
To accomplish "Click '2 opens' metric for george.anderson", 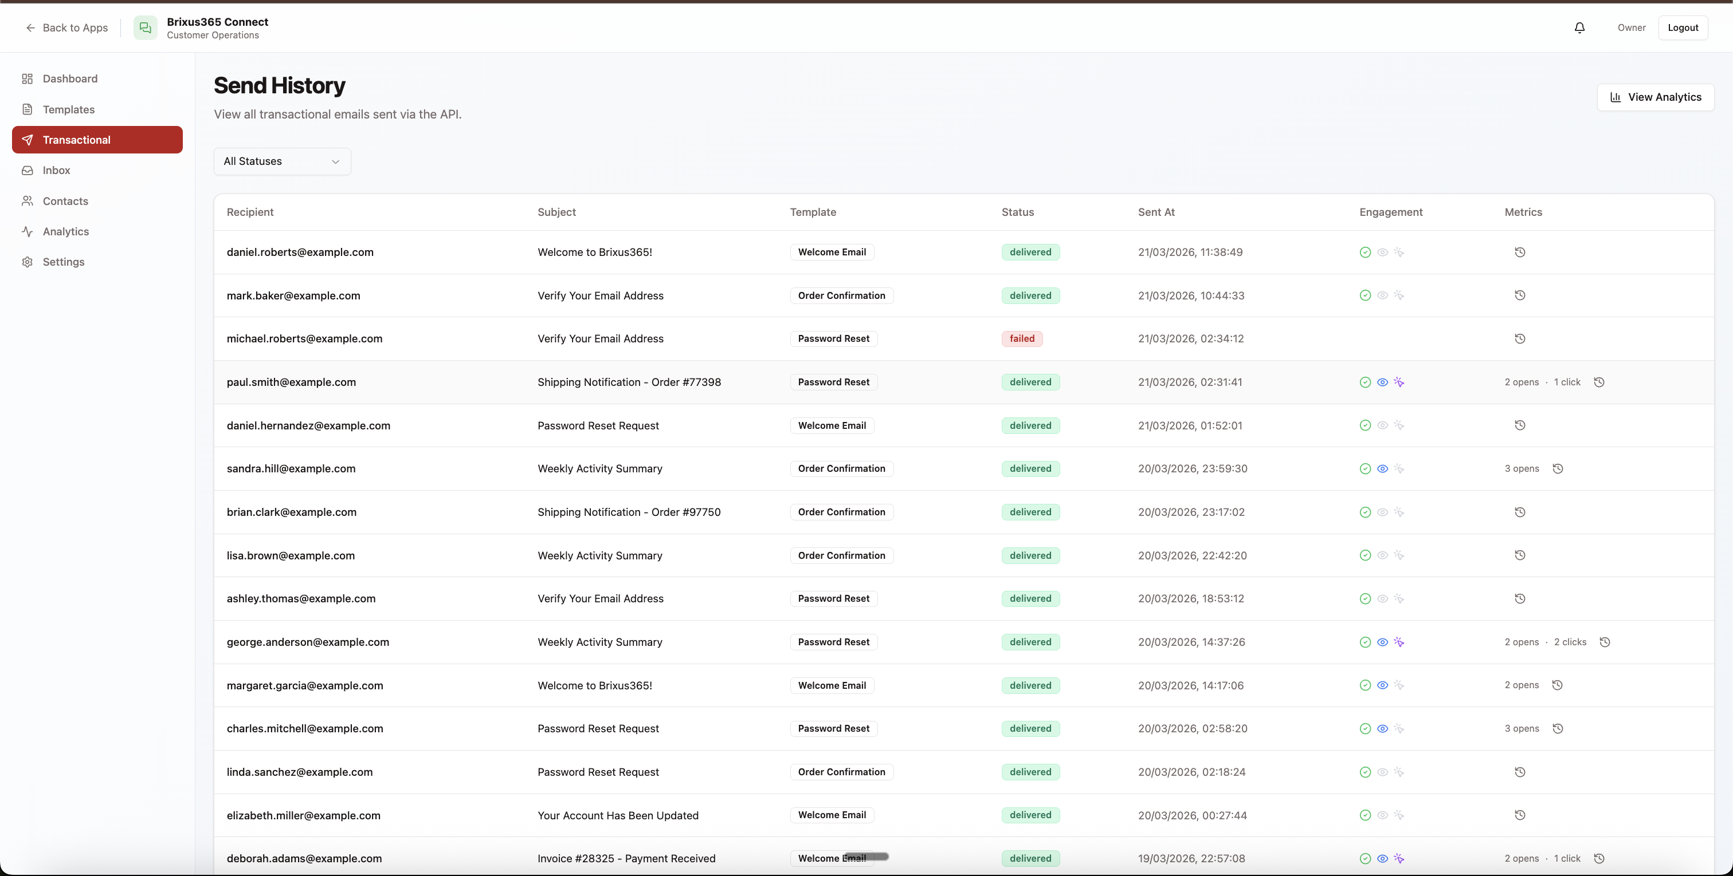I will coord(1522,642).
